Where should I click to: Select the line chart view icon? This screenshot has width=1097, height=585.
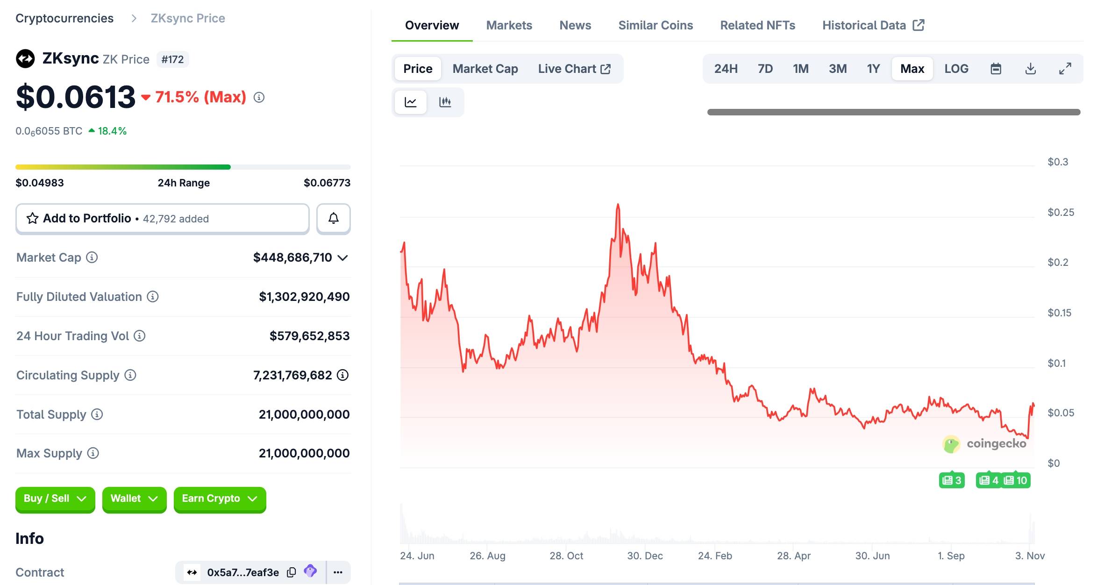click(x=410, y=102)
